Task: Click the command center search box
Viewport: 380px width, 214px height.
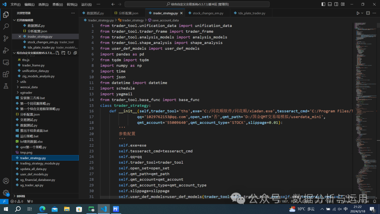Action: point(197,4)
